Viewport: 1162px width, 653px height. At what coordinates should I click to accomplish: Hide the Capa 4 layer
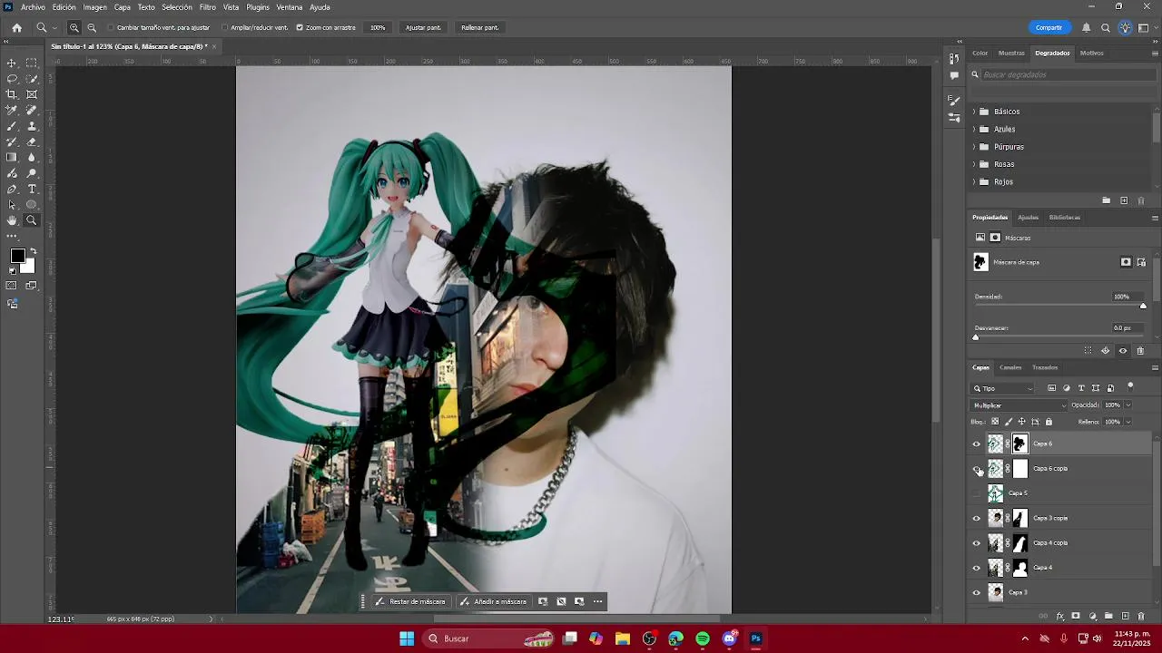tap(977, 568)
